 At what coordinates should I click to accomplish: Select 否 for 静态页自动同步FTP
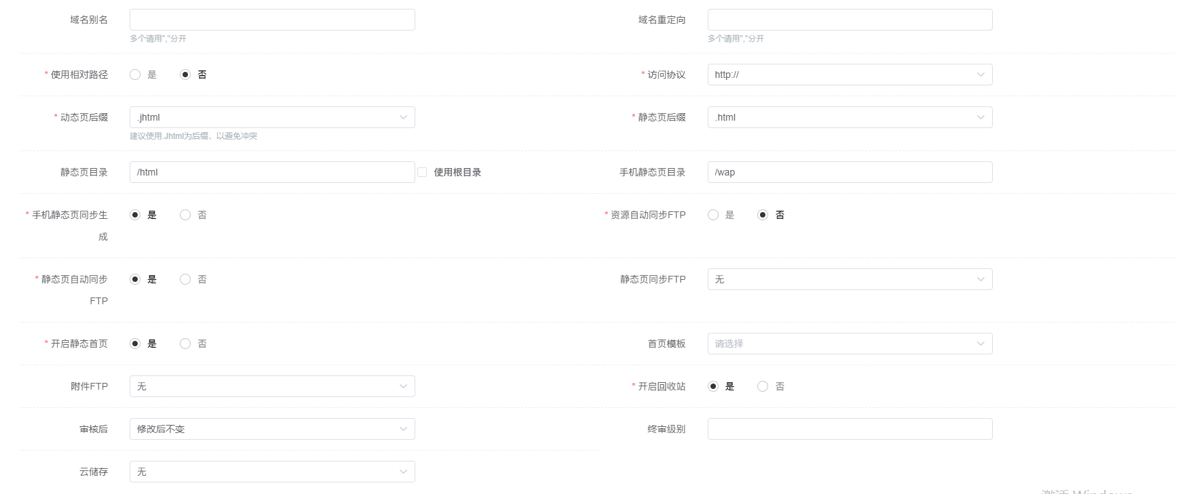click(x=185, y=279)
